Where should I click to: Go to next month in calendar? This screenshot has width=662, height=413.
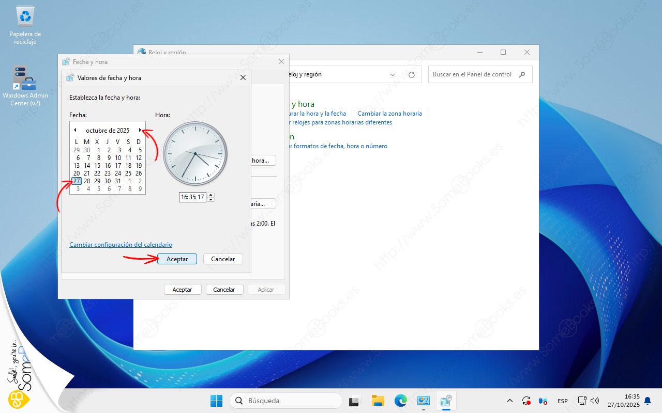coord(140,130)
